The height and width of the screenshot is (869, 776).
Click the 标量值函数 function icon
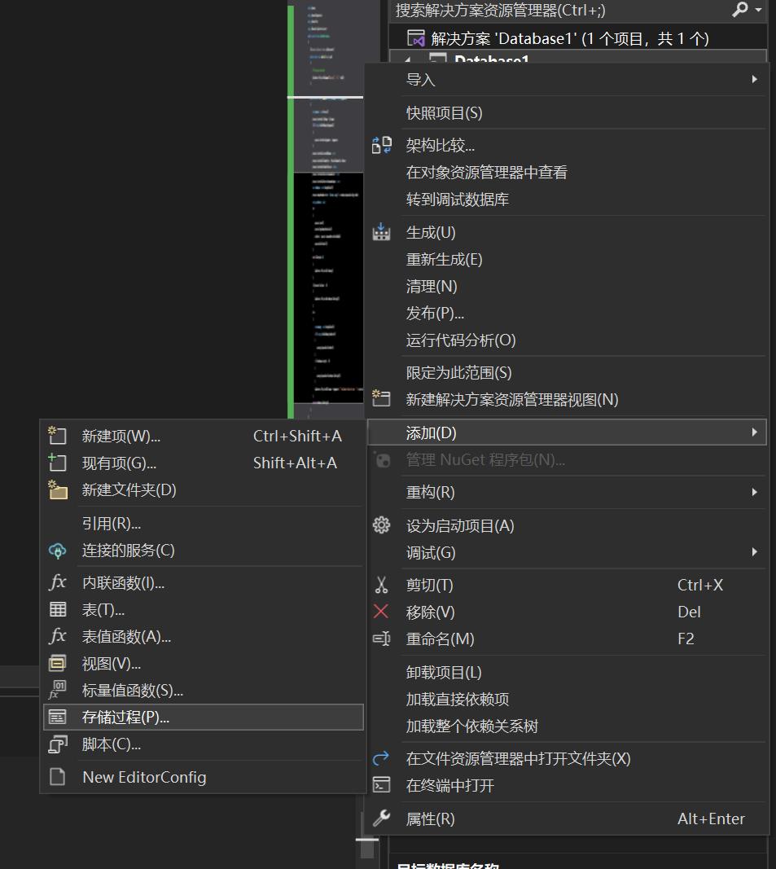coord(57,690)
